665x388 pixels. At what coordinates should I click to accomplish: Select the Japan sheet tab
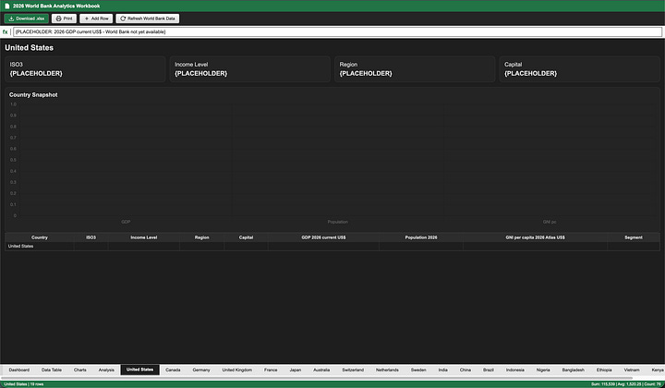[296, 370]
